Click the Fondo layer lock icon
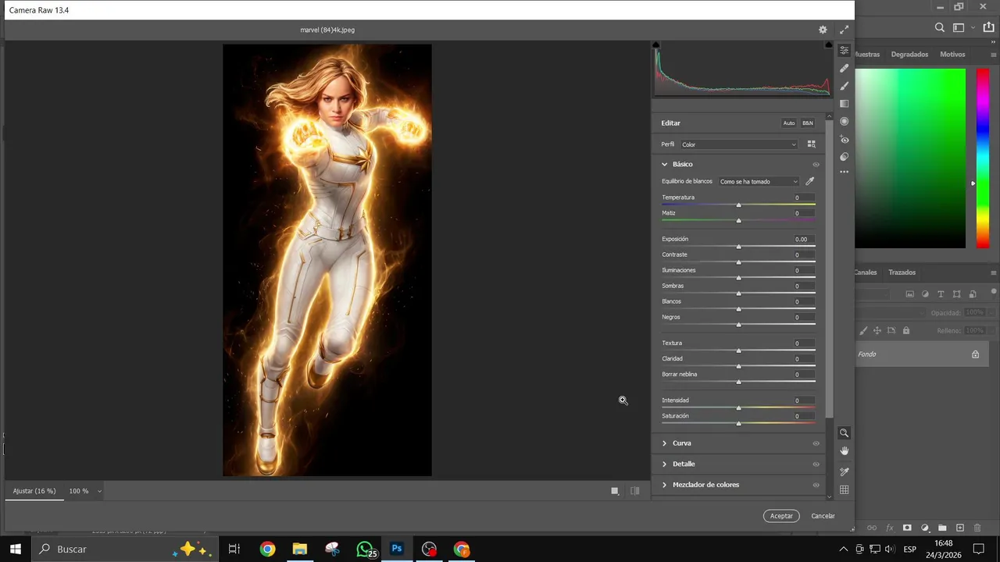 coord(975,354)
